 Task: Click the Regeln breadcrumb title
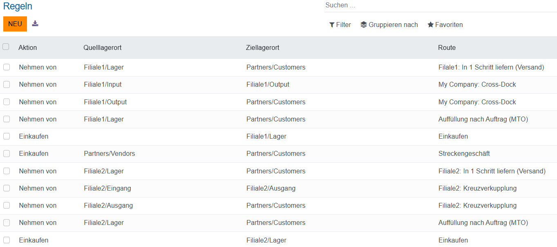click(18, 7)
